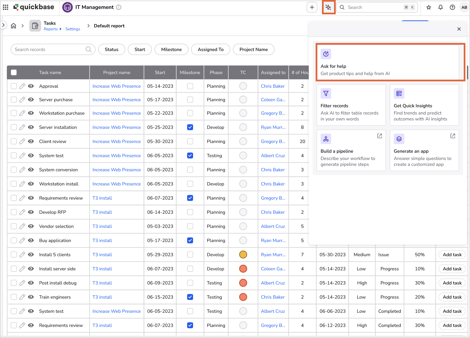470x338 pixels.
Task: Open Albert Cruz link for Vendor selection
Action: pos(273,226)
